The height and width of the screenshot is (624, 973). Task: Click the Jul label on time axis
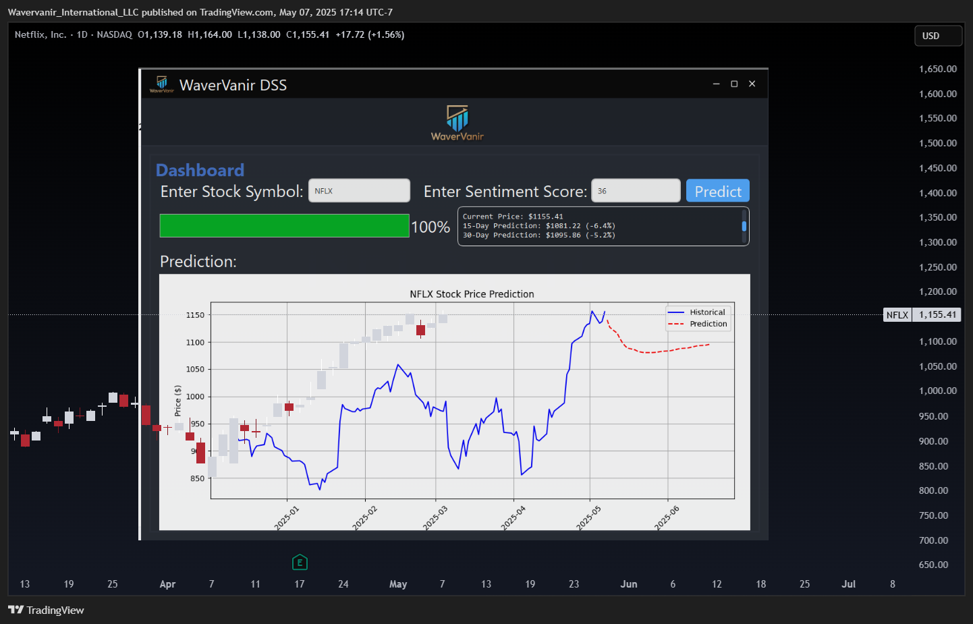(x=848, y=584)
